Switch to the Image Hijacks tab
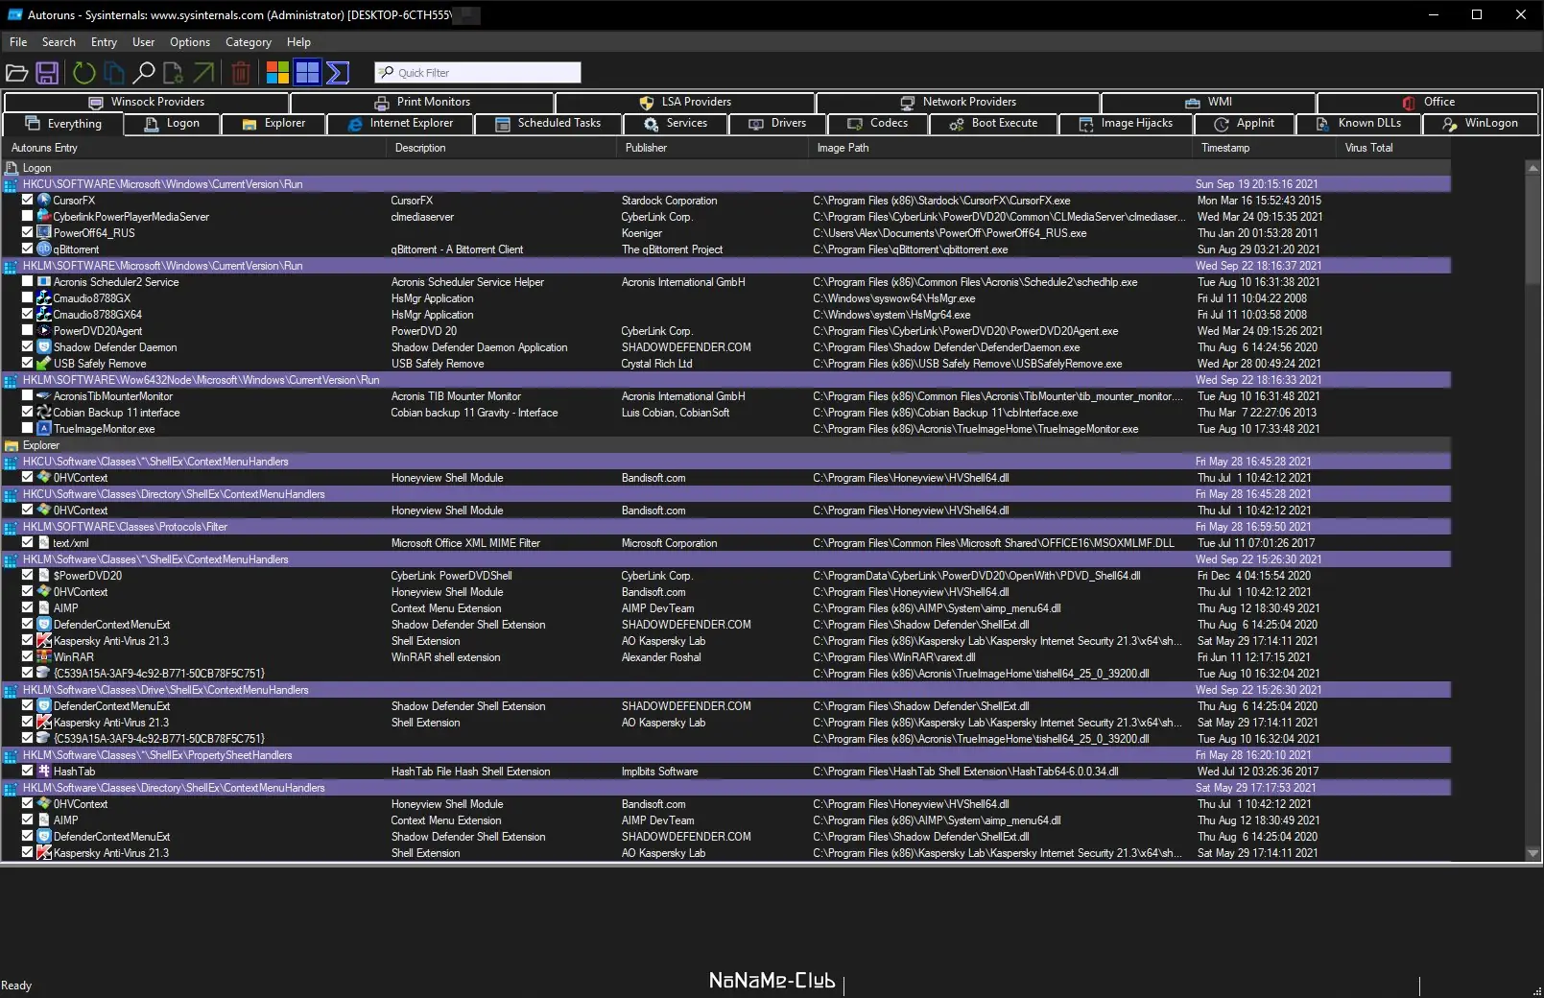This screenshot has width=1544, height=998. (1126, 124)
